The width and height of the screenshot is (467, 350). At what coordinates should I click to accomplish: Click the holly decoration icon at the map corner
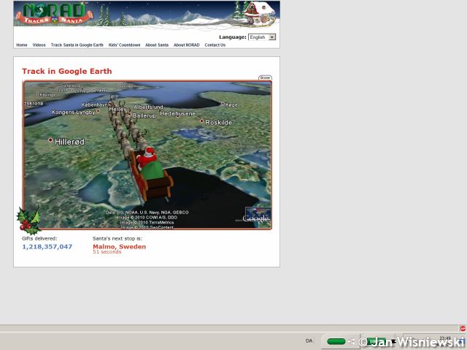tap(29, 220)
